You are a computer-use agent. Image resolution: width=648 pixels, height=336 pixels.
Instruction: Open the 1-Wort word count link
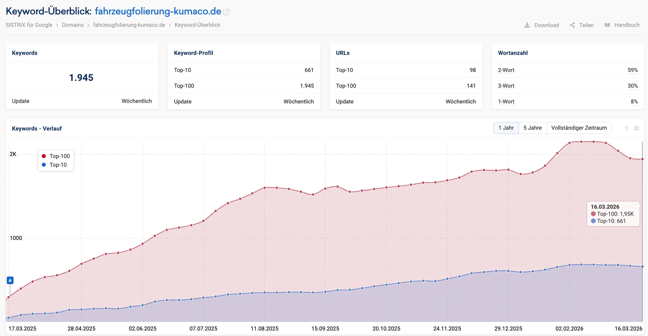(506, 102)
